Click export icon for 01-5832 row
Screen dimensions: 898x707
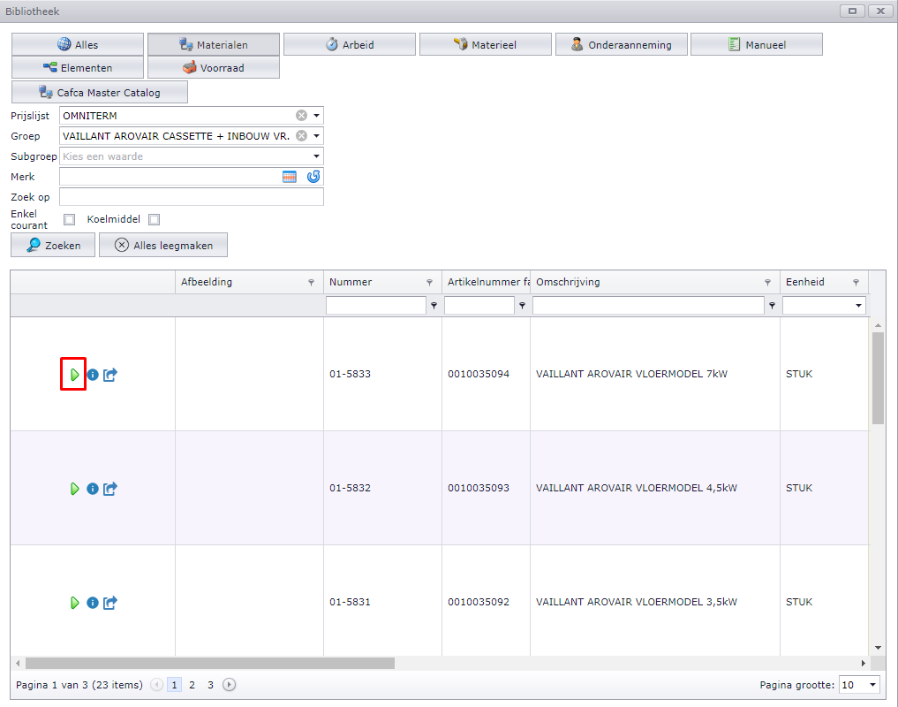click(x=110, y=489)
